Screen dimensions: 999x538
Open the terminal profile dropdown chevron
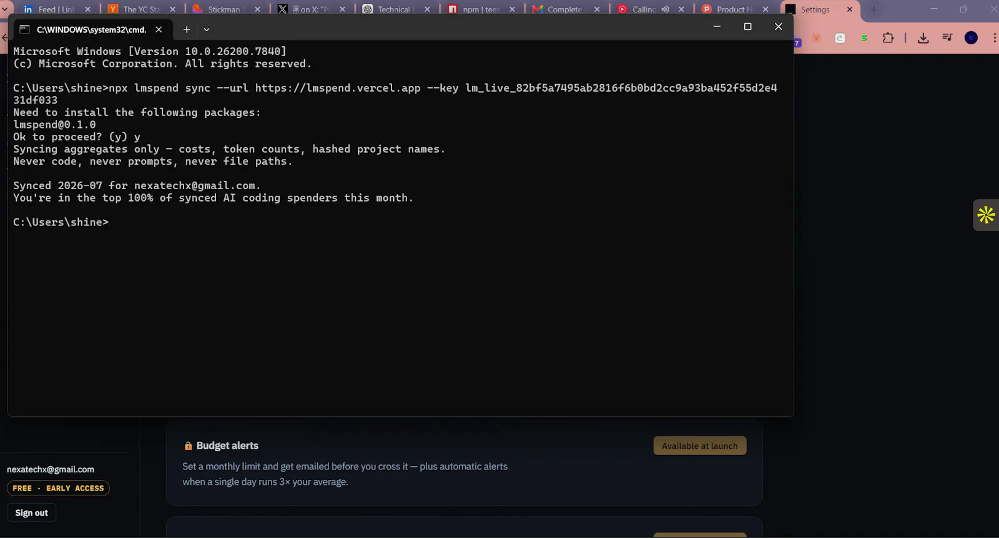(x=207, y=29)
